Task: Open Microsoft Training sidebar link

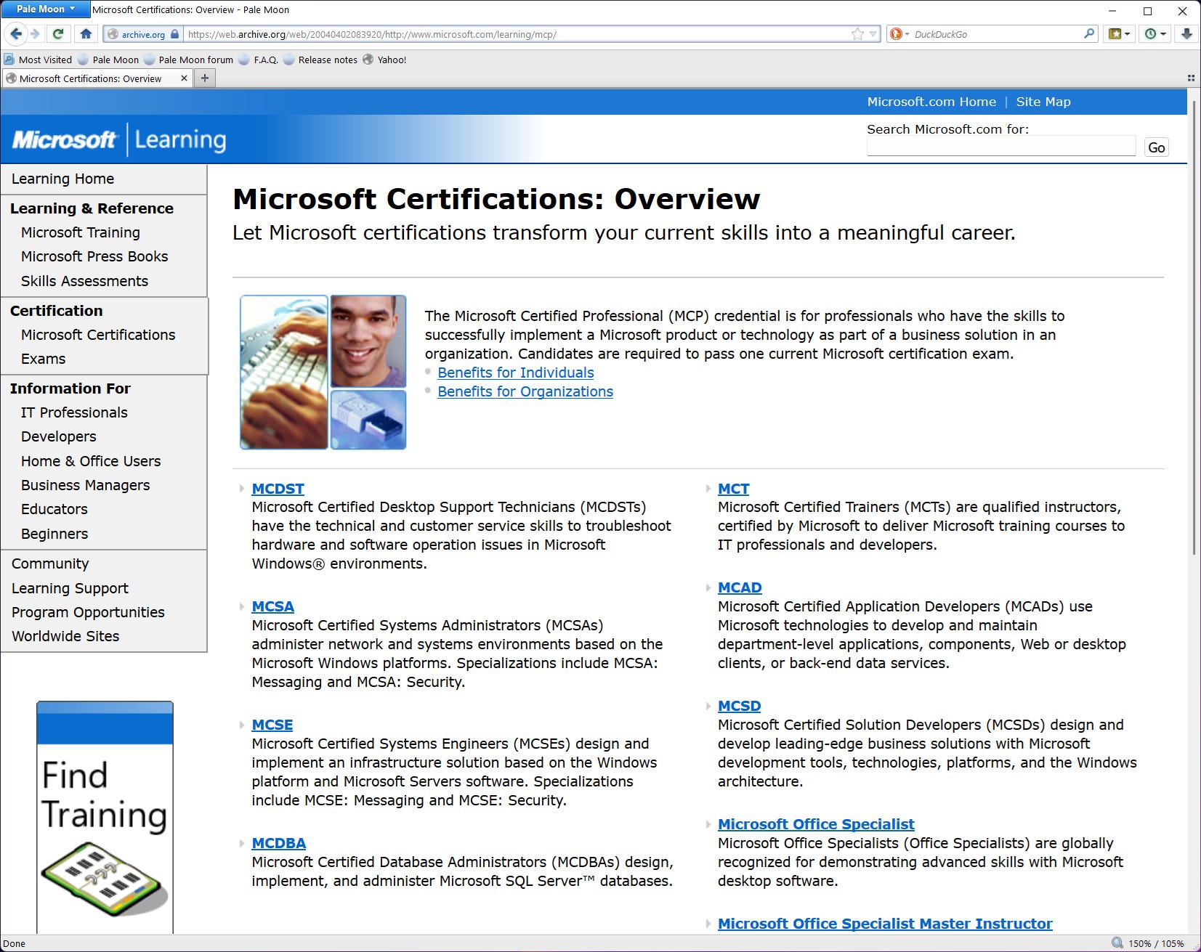Action: pos(81,232)
